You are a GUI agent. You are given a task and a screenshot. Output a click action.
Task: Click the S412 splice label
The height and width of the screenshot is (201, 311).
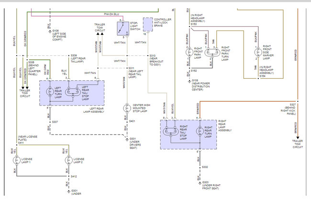tap(74, 176)
